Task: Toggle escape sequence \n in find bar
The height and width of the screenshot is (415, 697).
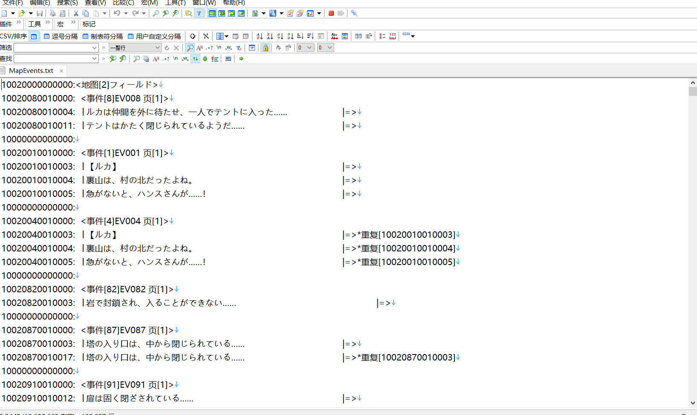Action: tap(175, 59)
